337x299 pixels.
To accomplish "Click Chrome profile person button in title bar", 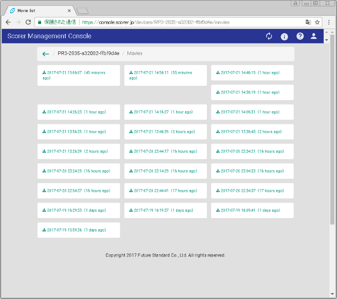I will tap(295, 3).
